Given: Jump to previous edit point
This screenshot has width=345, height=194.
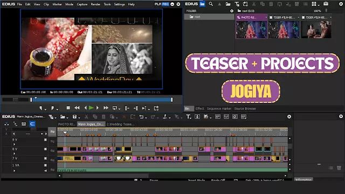Looking at the screenshot, I should (127, 108).
